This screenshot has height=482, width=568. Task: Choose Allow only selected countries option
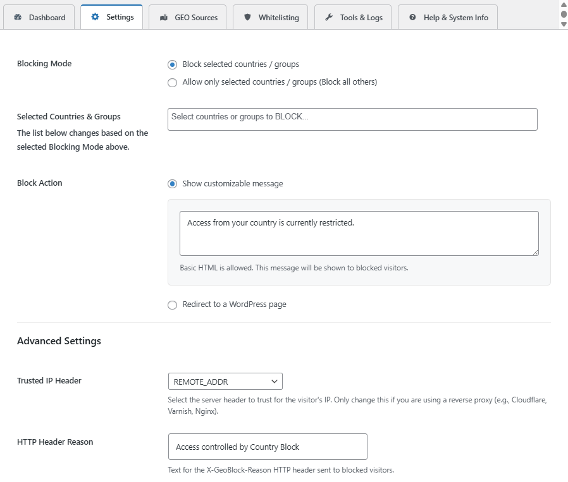click(172, 82)
